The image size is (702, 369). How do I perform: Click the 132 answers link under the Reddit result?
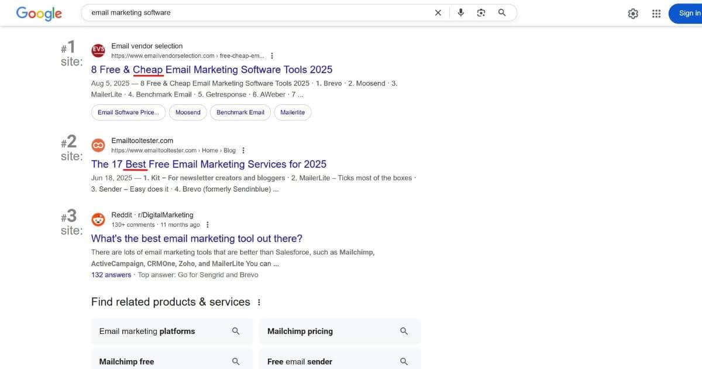pyautogui.click(x=111, y=274)
